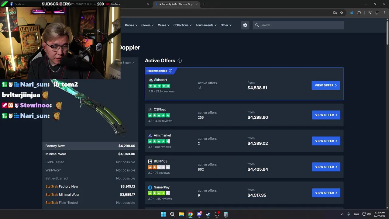Open the clock and date panel
Image resolution: width=389 pixels, height=219 pixels.
coord(380,214)
